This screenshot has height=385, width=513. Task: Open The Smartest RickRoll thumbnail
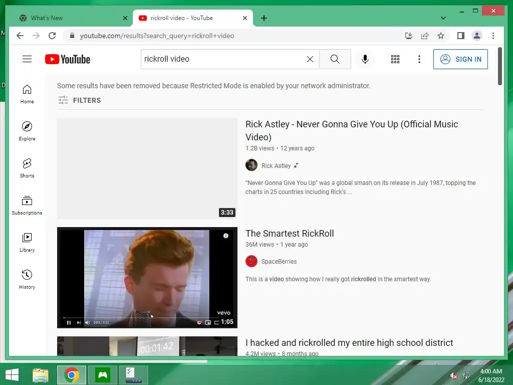[147, 278]
